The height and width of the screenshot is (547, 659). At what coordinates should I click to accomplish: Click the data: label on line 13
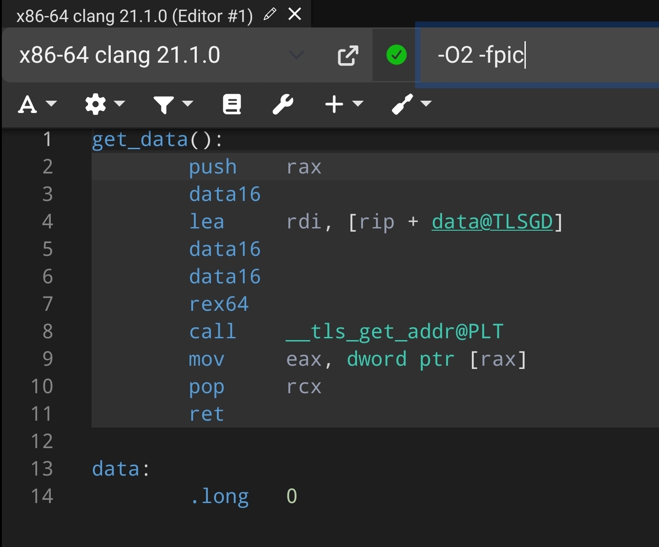tap(121, 469)
